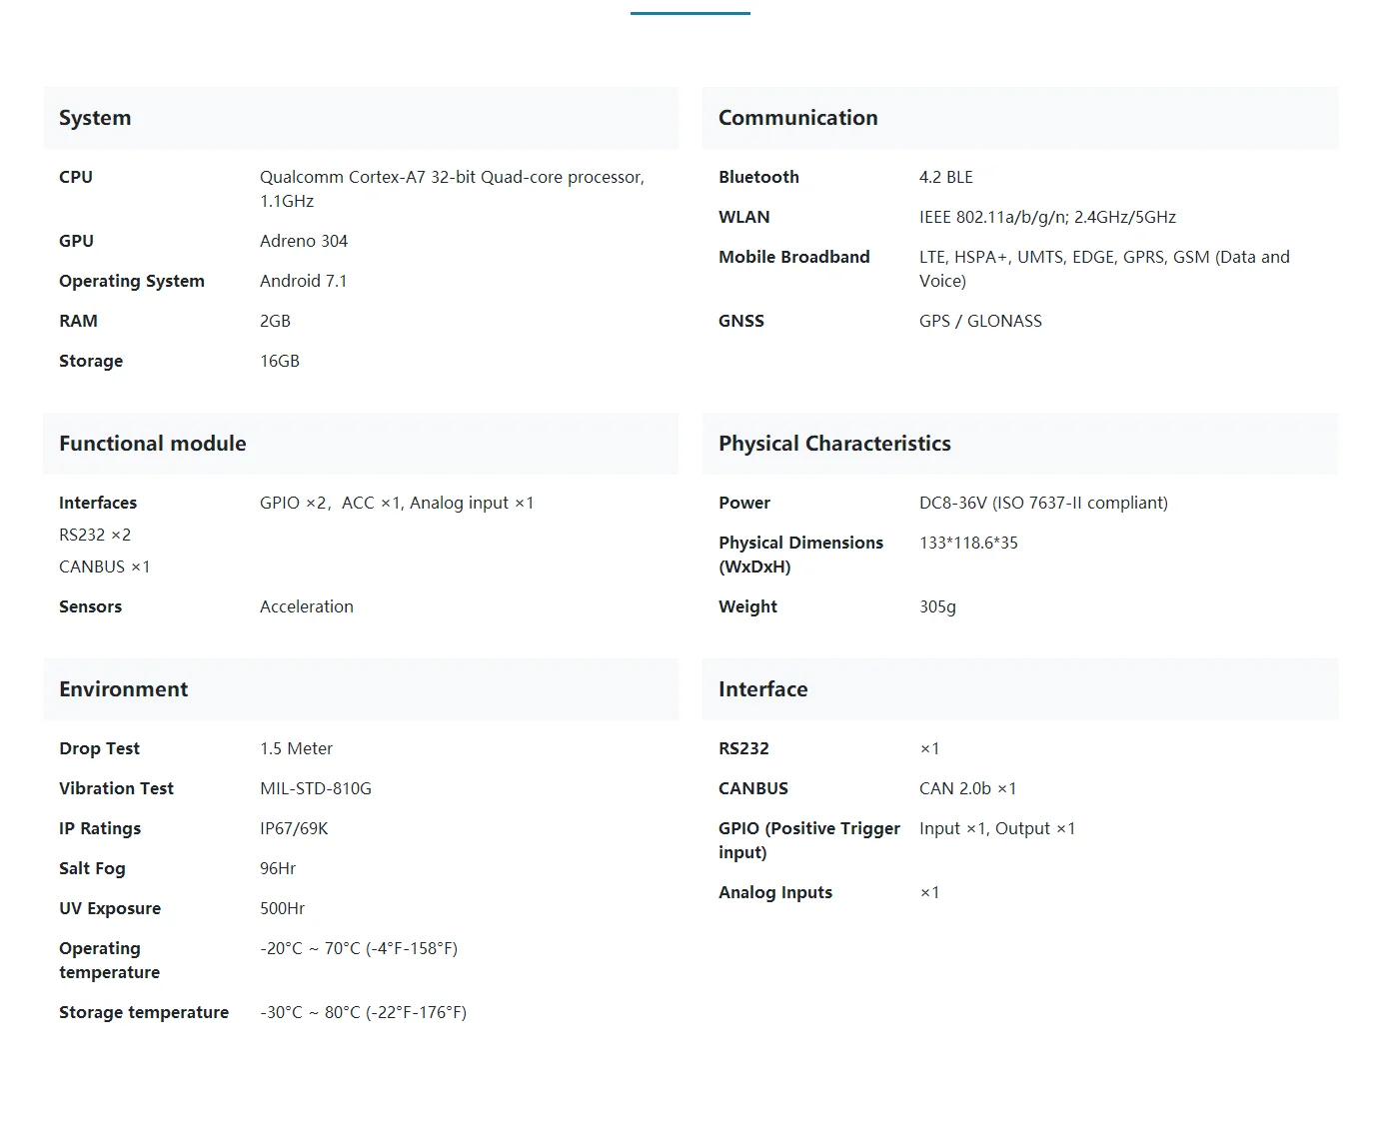The height and width of the screenshot is (1147, 1388).
Task: Select the 'Drop Test' label
Action: 100,748
